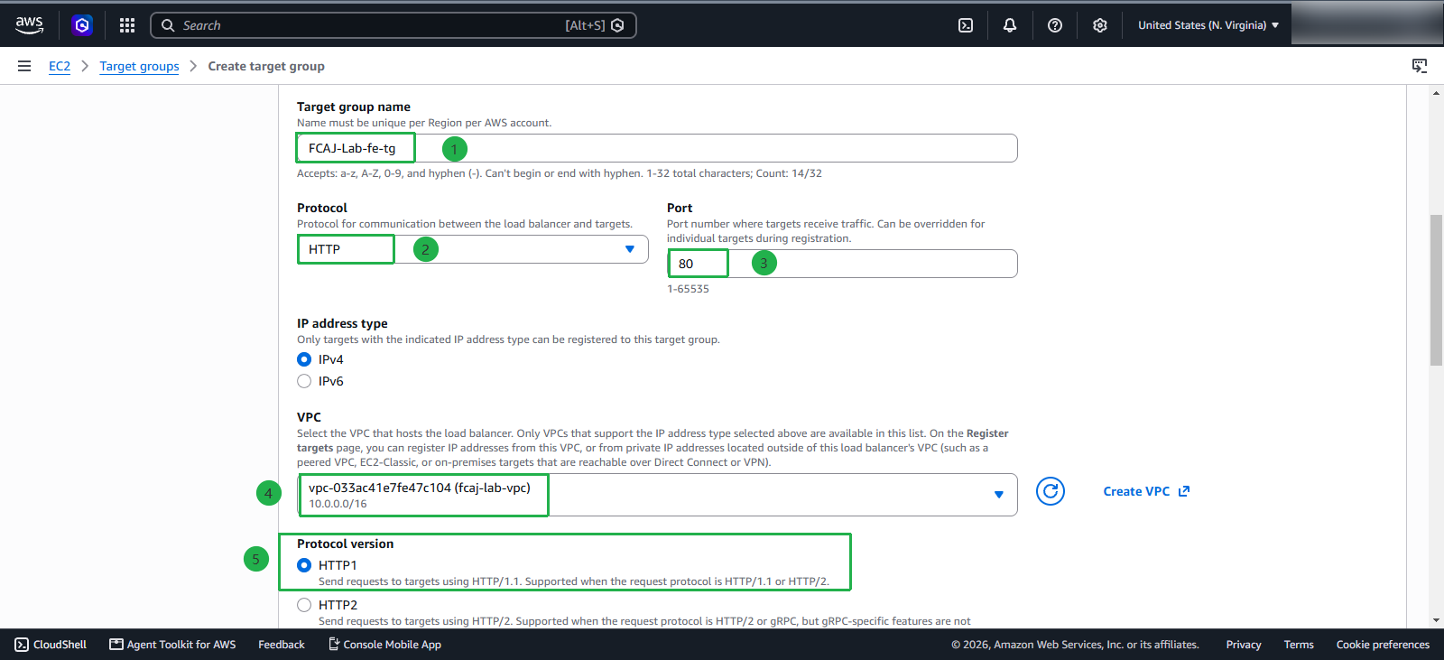Open the services grid menu
The width and height of the screenshot is (1444, 660).
127,25
